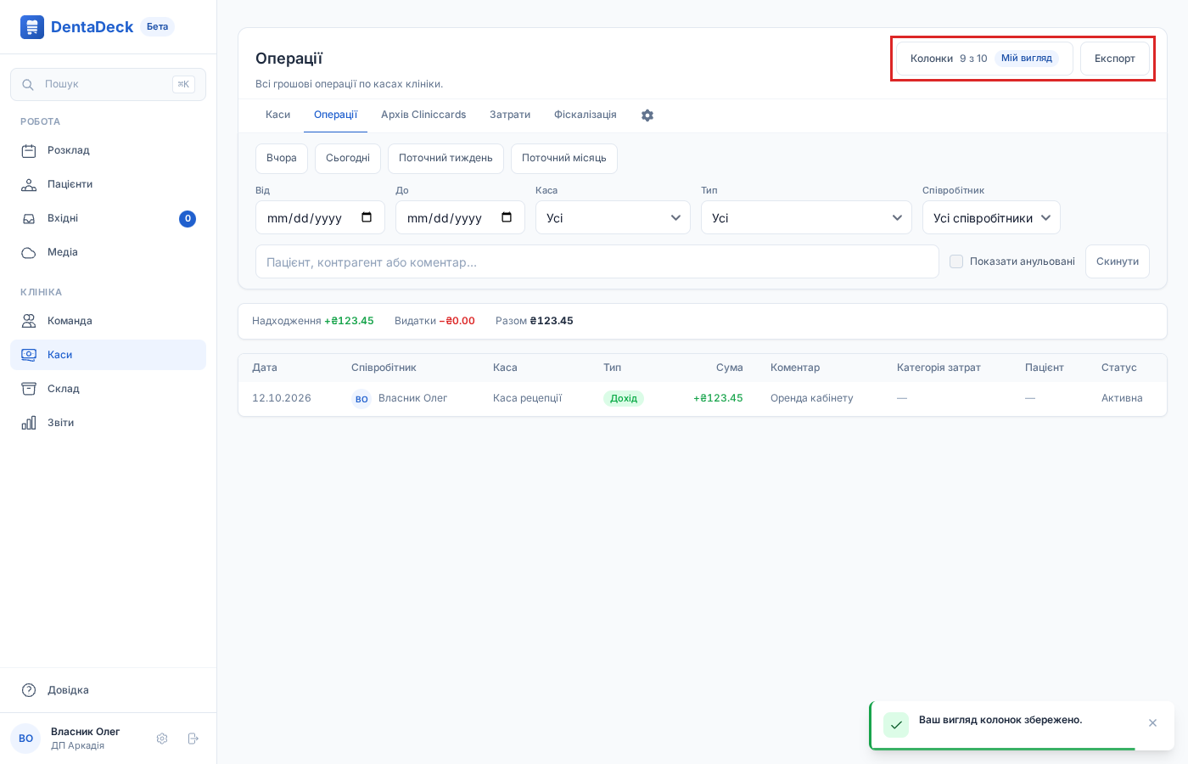
Task: Open Розклад in the sidebar
Action: point(108,150)
